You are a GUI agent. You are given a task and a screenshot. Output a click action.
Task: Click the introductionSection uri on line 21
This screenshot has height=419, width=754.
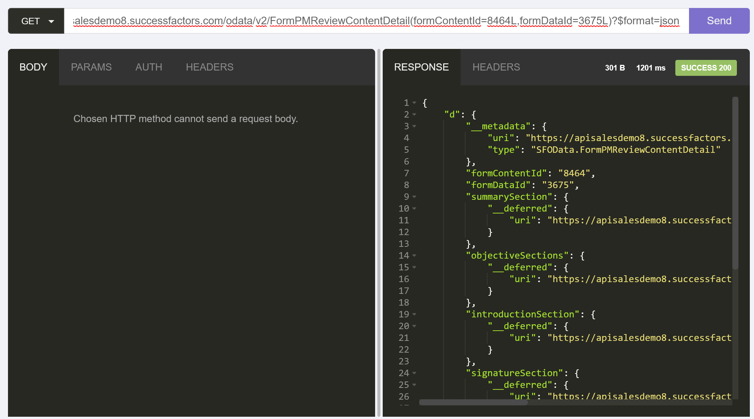click(x=639, y=338)
